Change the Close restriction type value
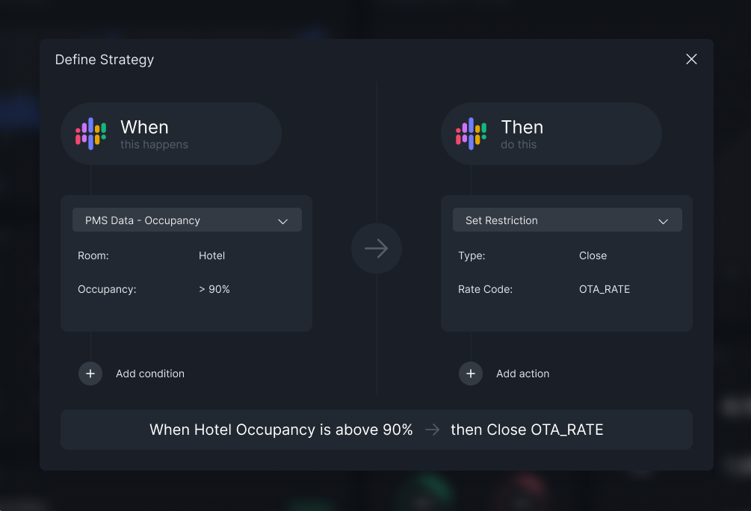Viewport: 751px width, 511px height. point(593,255)
